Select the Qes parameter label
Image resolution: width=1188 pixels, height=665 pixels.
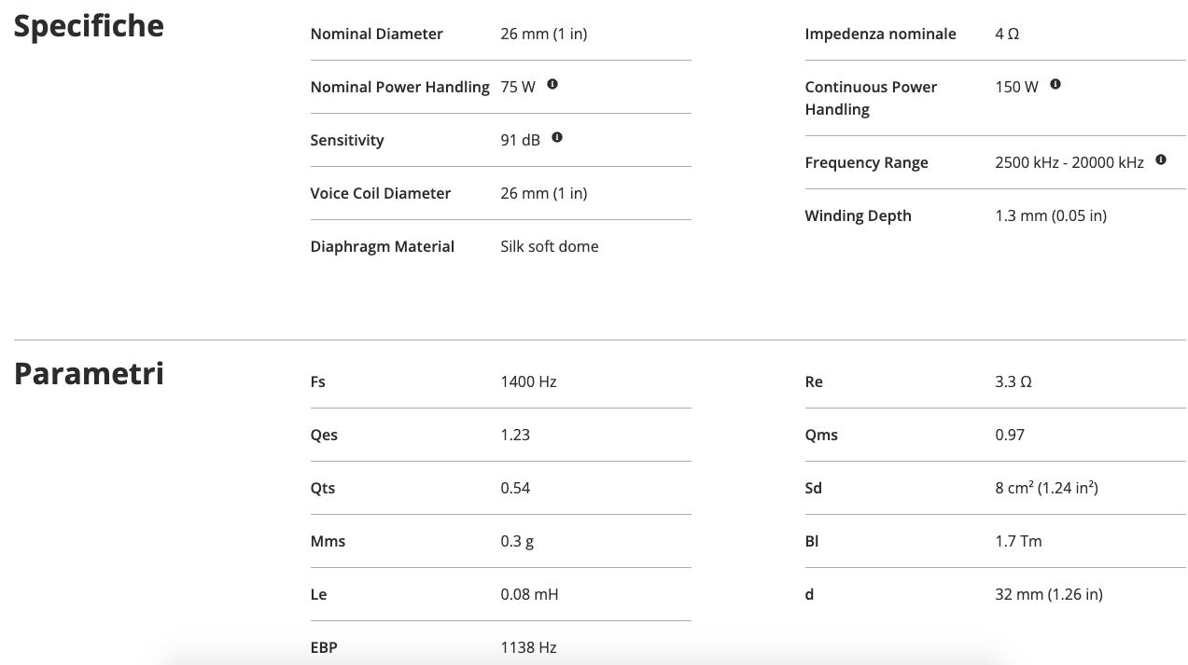pyautogui.click(x=324, y=436)
